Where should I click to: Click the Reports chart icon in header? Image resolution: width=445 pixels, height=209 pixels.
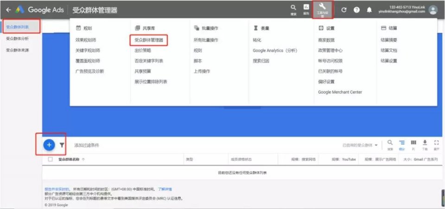[306, 8]
